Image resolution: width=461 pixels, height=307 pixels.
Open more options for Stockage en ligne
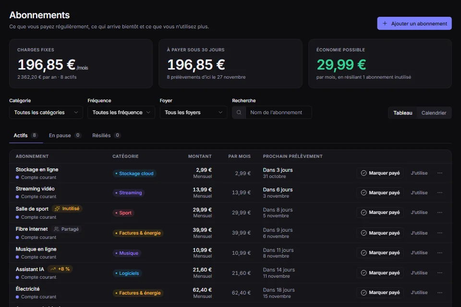click(440, 173)
